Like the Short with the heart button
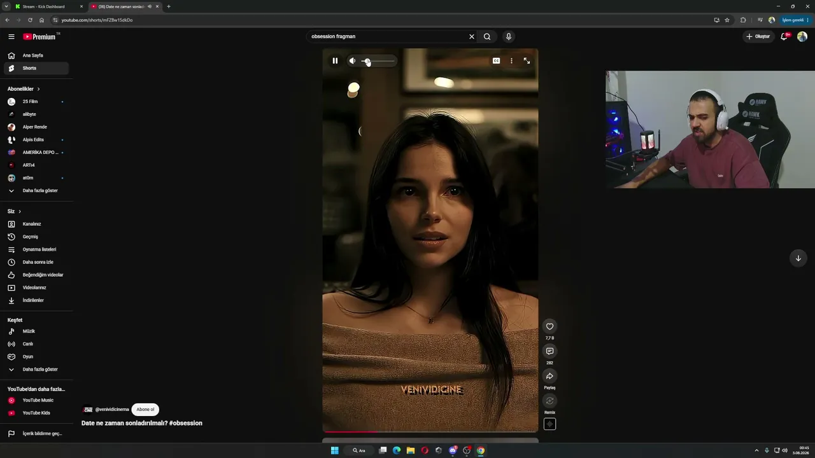The image size is (815, 458). 549,326
